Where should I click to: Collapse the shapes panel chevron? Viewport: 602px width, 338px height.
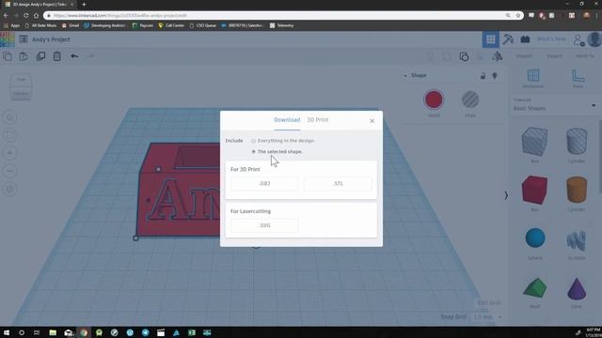pos(506,195)
